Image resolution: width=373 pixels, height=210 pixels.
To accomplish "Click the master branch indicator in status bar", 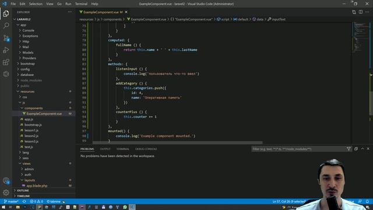I will coord(11,201).
